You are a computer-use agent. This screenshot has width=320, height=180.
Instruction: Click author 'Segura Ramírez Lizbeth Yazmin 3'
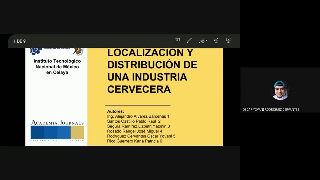(138, 126)
